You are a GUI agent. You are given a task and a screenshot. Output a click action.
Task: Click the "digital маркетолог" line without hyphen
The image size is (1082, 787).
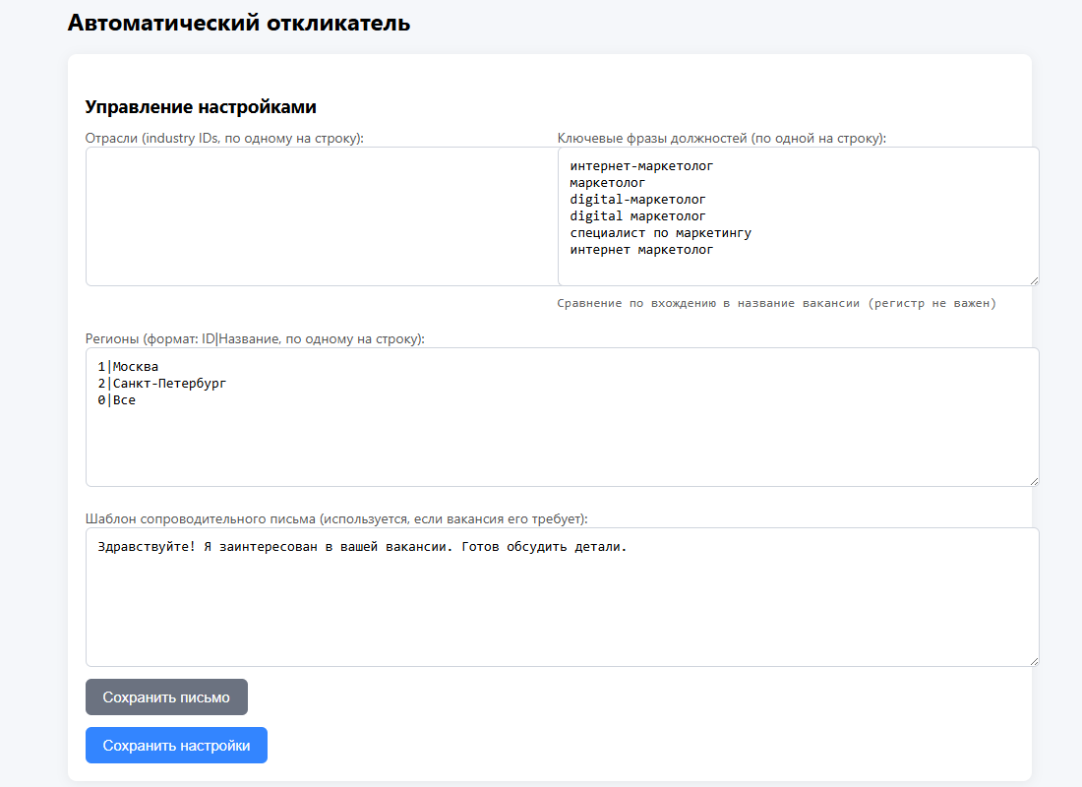[x=637, y=216]
